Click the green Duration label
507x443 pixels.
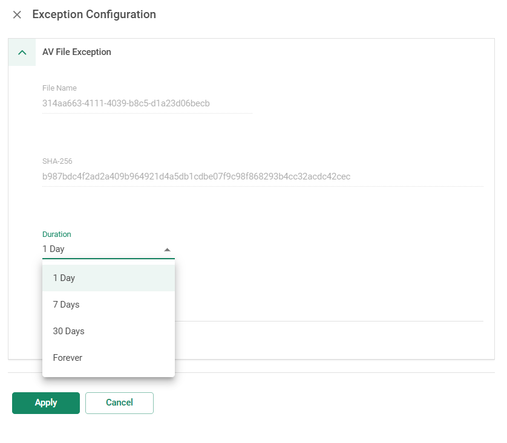[57, 234]
